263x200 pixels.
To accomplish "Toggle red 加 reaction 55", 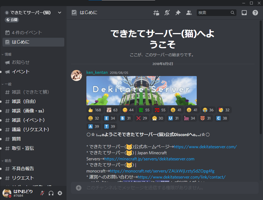I will [160, 110].
